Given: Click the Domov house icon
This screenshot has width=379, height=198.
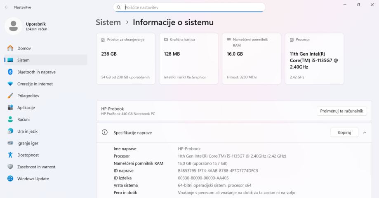Looking at the screenshot, I should pos(10,48).
